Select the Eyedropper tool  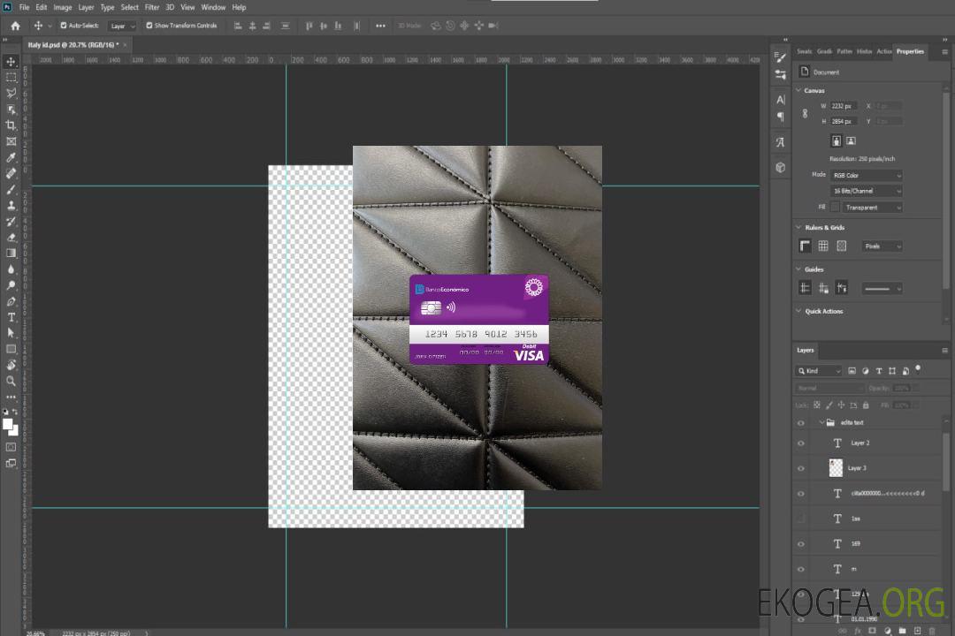pos(11,157)
